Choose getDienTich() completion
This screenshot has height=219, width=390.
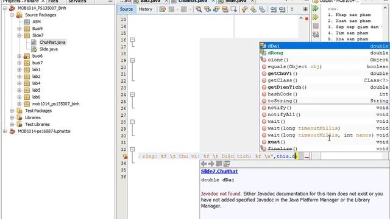point(324,87)
